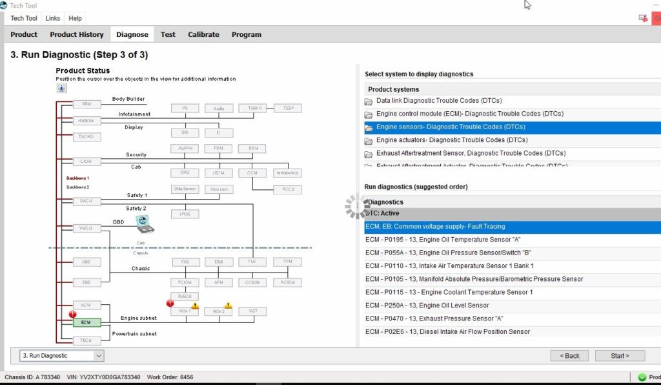Click the Back button
The height and width of the screenshot is (385, 661).
(x=569, y=355)
